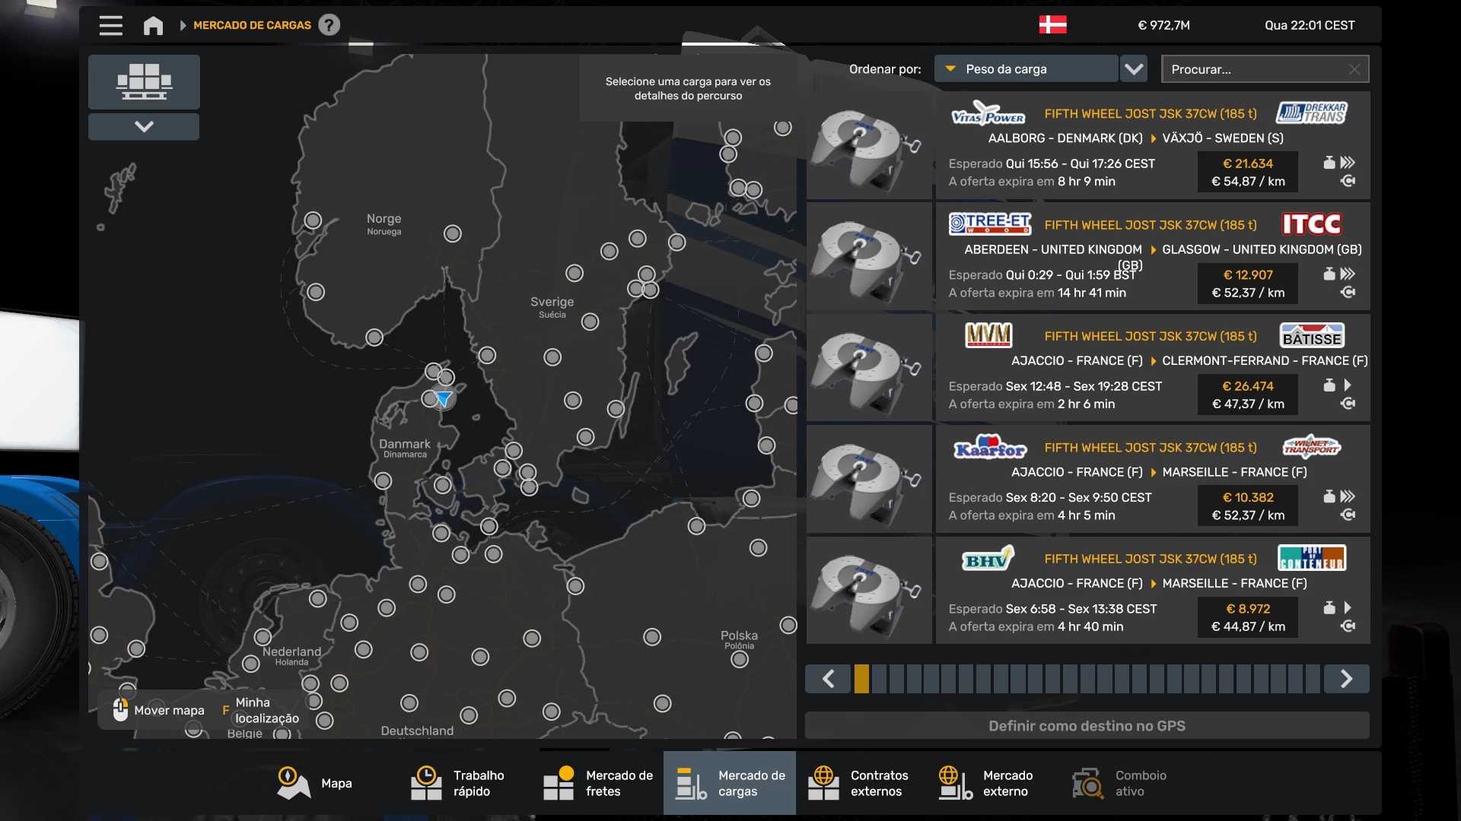
Task: Open the Mercado externo section
Action: [x=986, y=783]
